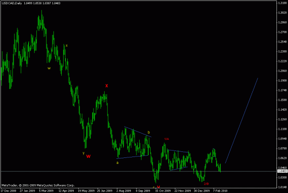
Task: Click 1.1100 on the price axis
Action: (282, 129)
